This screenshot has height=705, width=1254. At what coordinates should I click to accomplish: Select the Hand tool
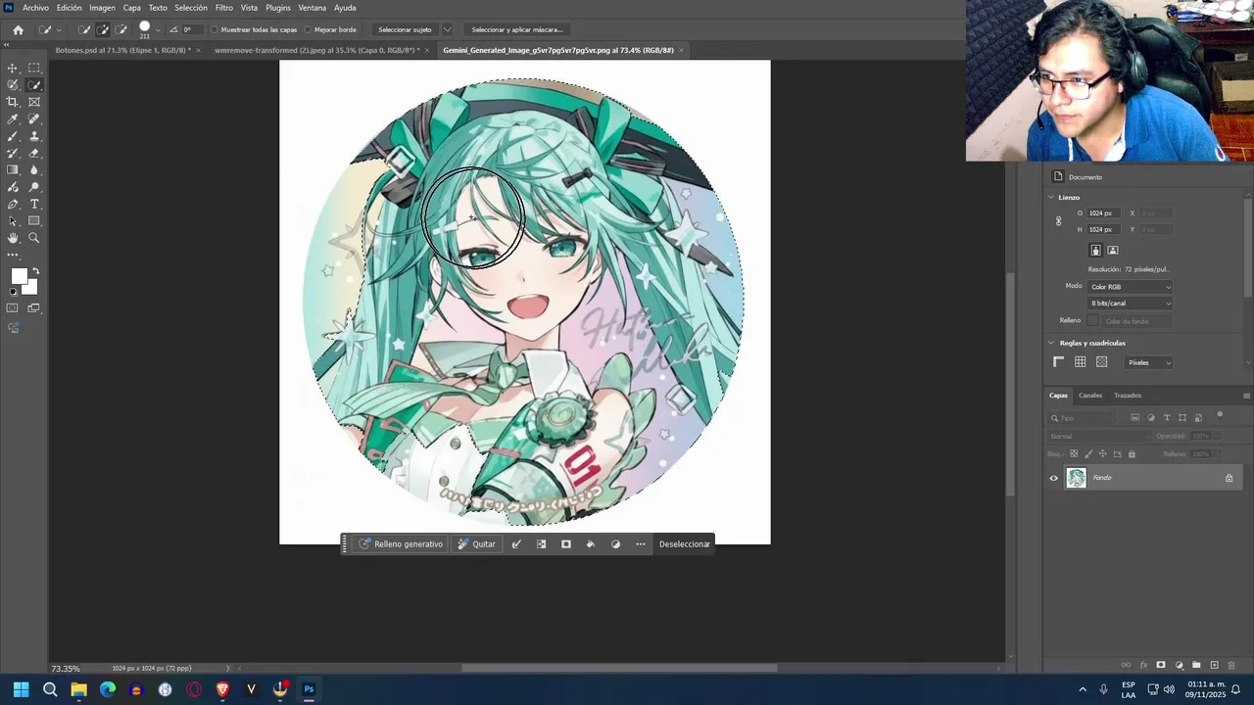[x=13, y=238]
